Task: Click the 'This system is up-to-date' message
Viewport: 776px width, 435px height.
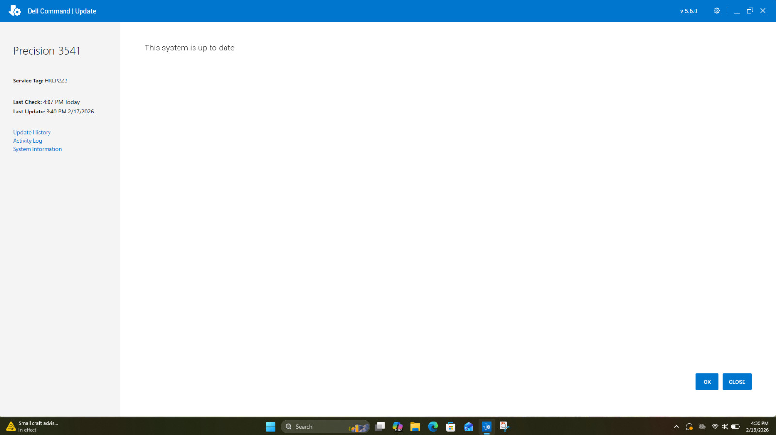Action: (190, 48)
